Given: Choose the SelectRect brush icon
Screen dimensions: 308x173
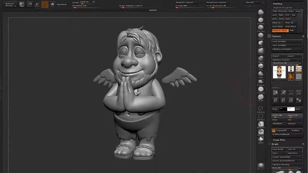Looking at the screenshot, I should click(x=261, y=116).
